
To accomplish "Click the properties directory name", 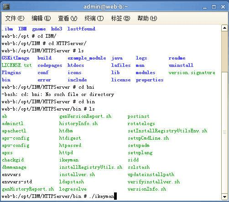I will pyautogui.click(x=150, y=80).
